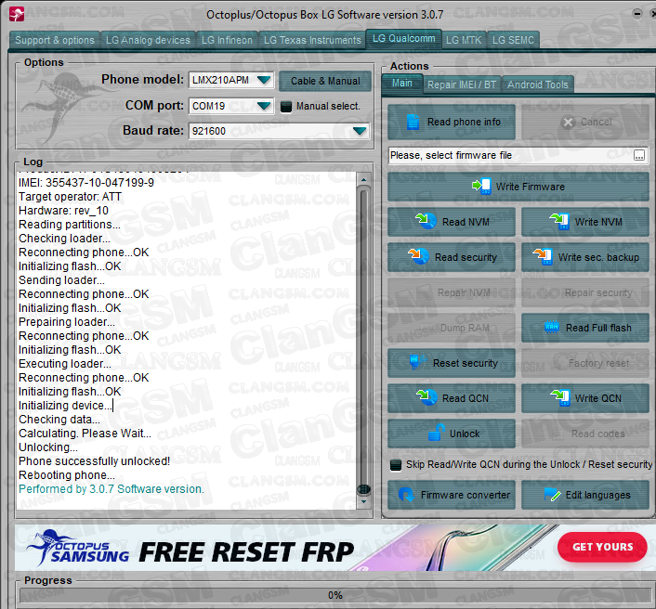Image resolution: width=656 pixels, height=609 pixels.
Task: Click log line 'Performed by 3.0.7 Software version.'
Action: pos(112,489)
